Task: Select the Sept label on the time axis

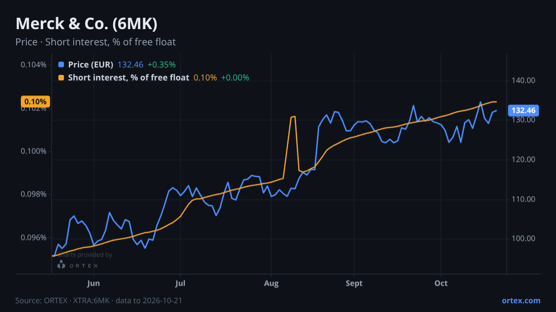Action: [x=354, y=283]
